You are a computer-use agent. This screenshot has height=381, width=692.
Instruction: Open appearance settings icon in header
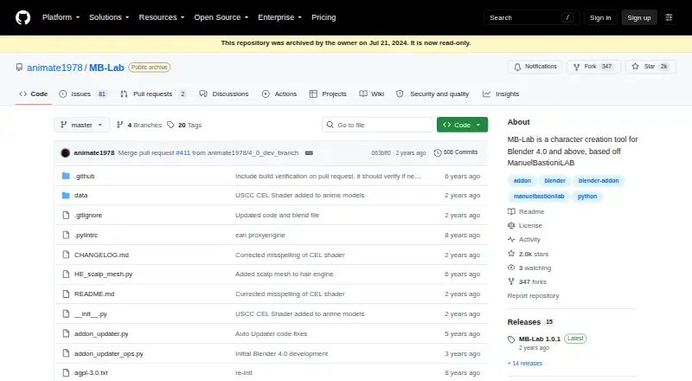pyautogui.click(x=669, y=17)
